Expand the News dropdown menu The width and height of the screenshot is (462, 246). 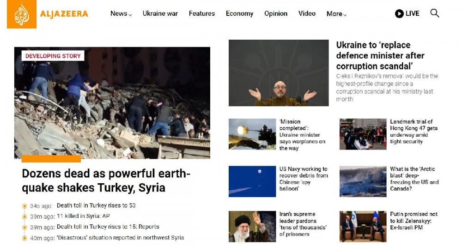coord(121,14)
